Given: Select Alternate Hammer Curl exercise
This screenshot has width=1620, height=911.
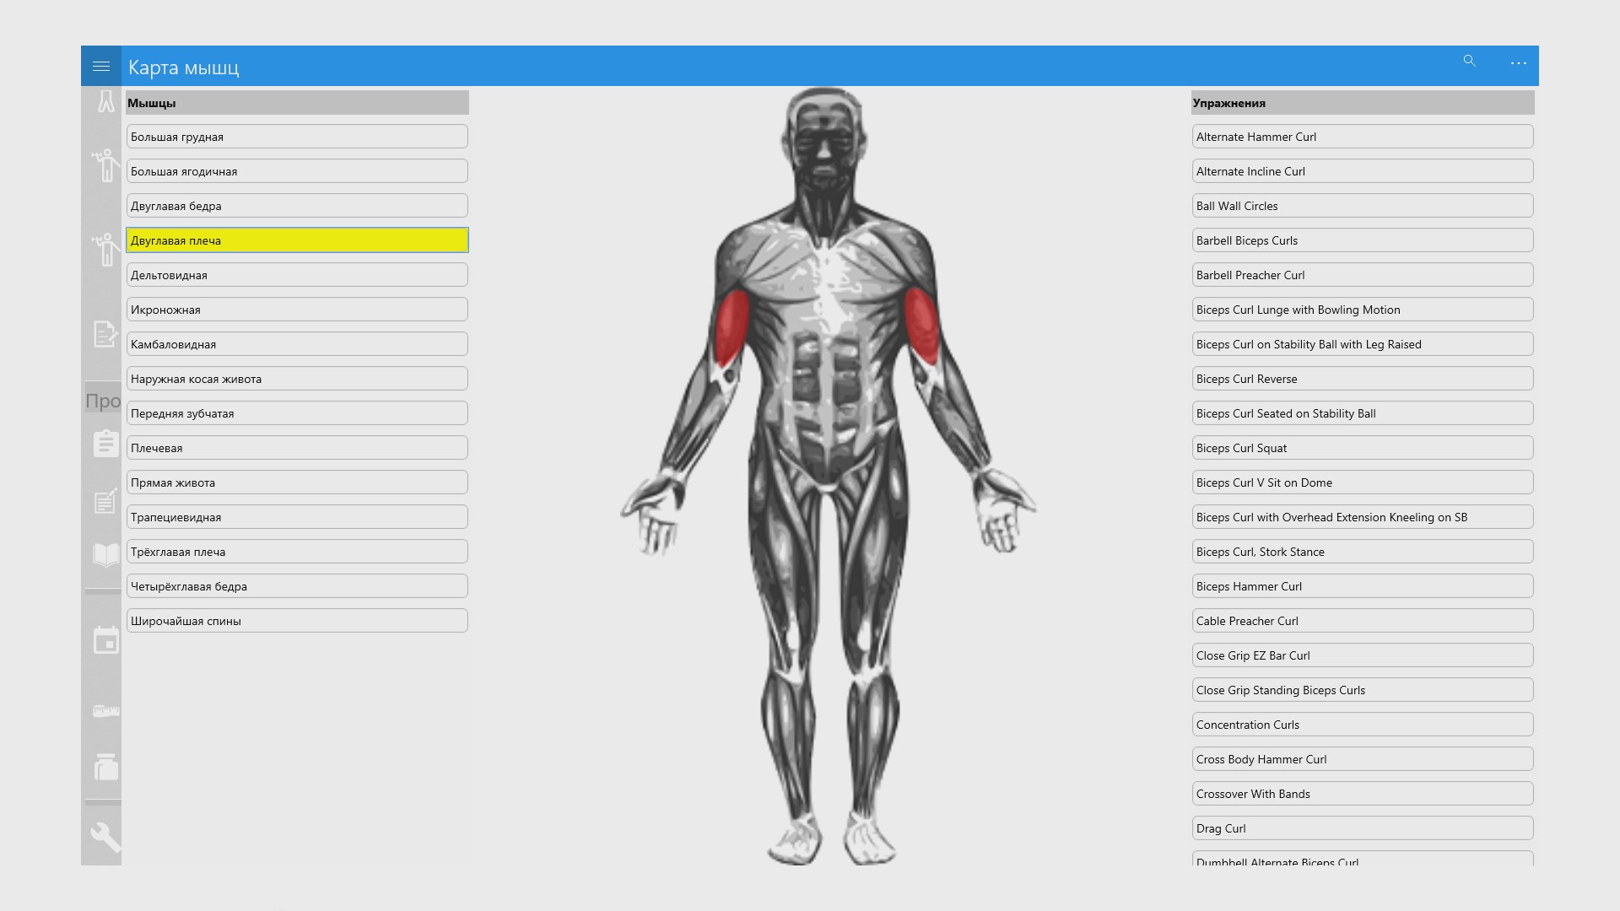Looking at the screenshot, I should 1362,137.
